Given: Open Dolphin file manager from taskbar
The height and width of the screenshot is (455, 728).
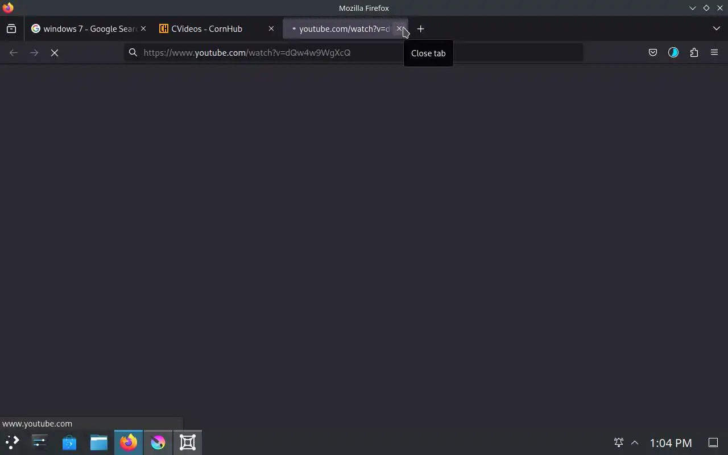Looking at the screenshot, I should point(99,442).
